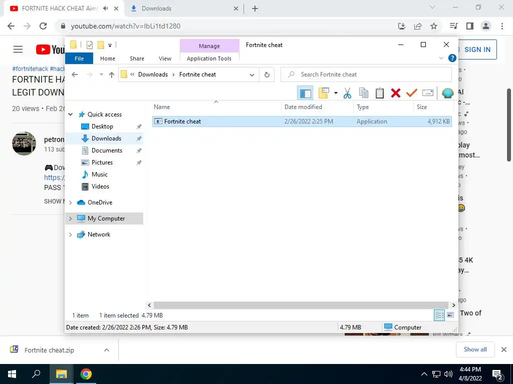Open the Classic Shell settings shell icon
Viewport: 513px width, 384px height.
coord(447,93)
